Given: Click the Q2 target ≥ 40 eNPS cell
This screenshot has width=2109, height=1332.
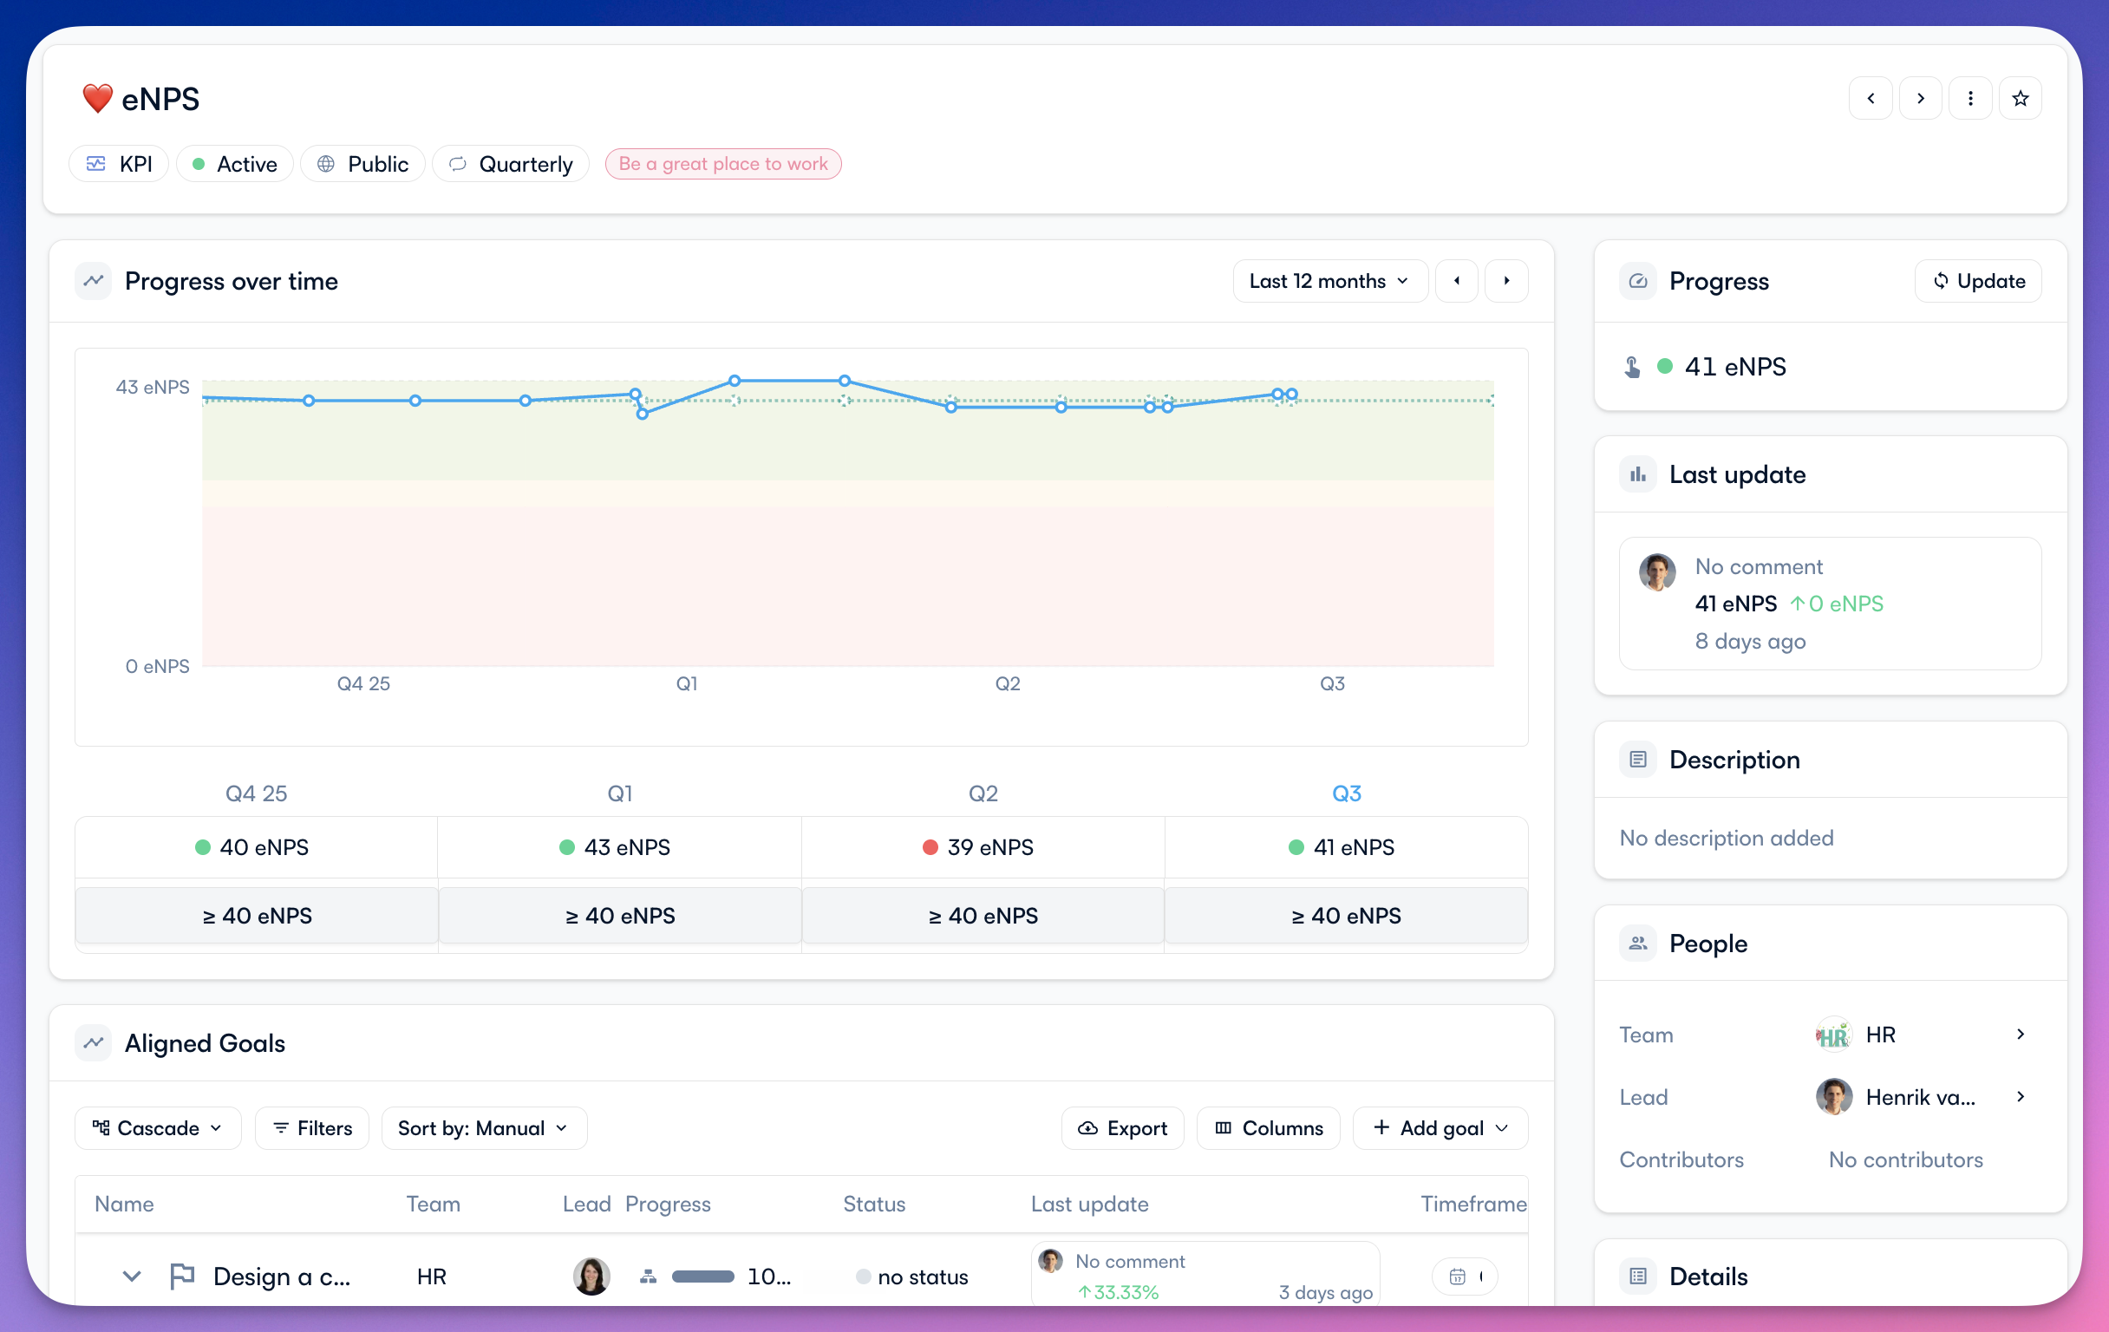Looking at the screenshot, I should [x=983, y=915].
